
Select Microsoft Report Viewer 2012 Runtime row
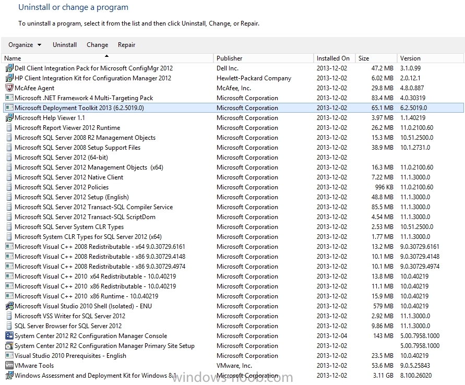(233, 128)
